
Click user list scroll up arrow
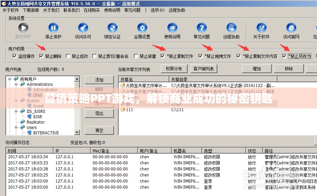point(77,79)
